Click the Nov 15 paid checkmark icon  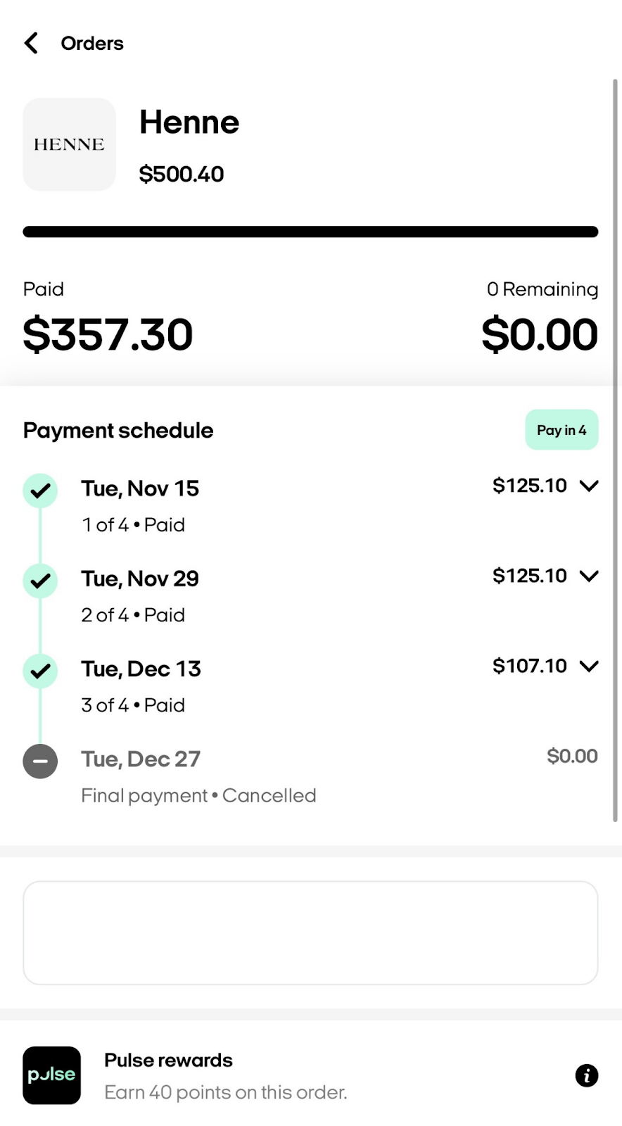[x=40, y=491]
